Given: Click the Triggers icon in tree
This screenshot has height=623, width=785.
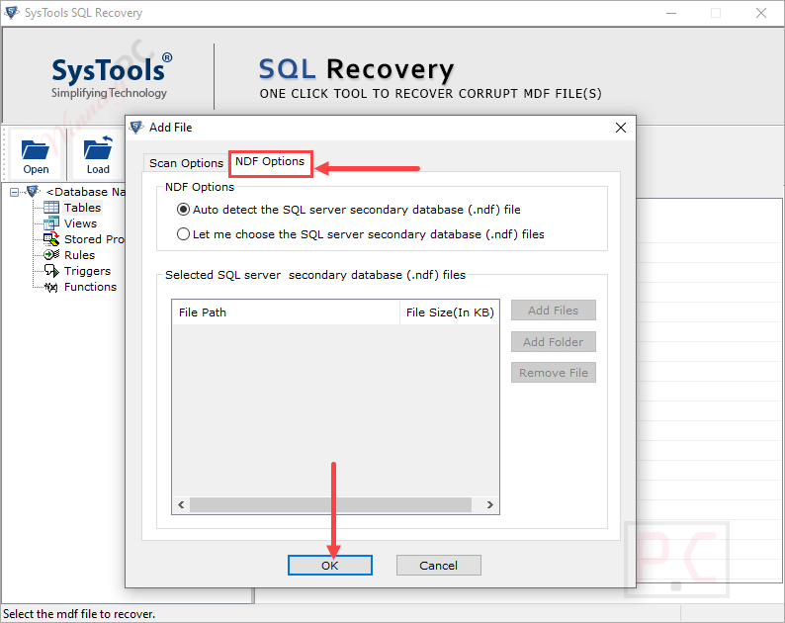Looking at the screenshot, I should click(51, 271).
